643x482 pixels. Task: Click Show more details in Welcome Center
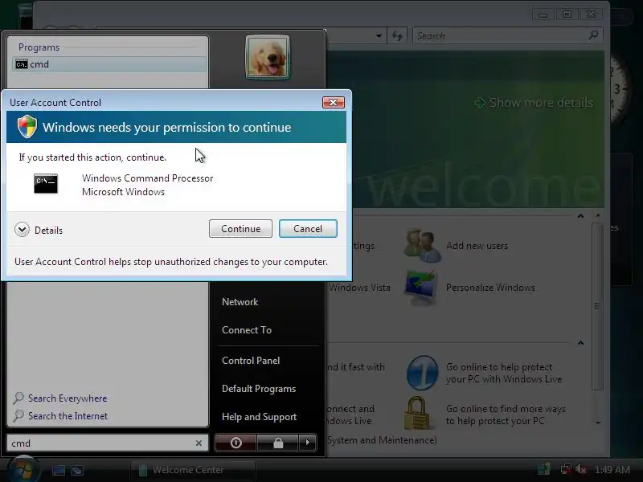click(534, 103)
